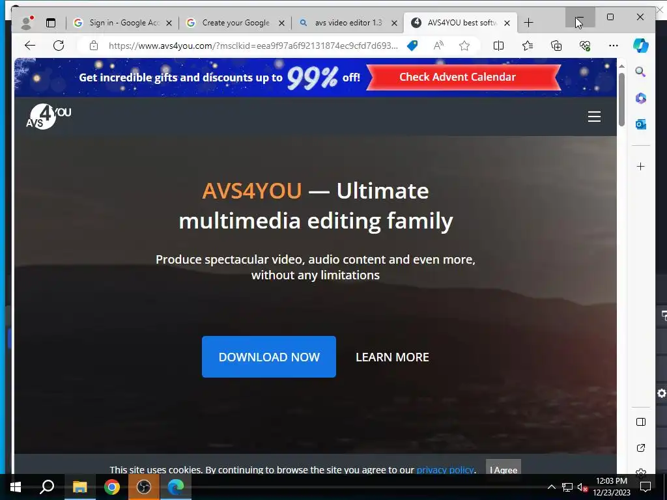Viewport: 667px width, 500px height.
Task: Open the Microsoft 365 sidebar icon
Action: (x=641, y=98)
